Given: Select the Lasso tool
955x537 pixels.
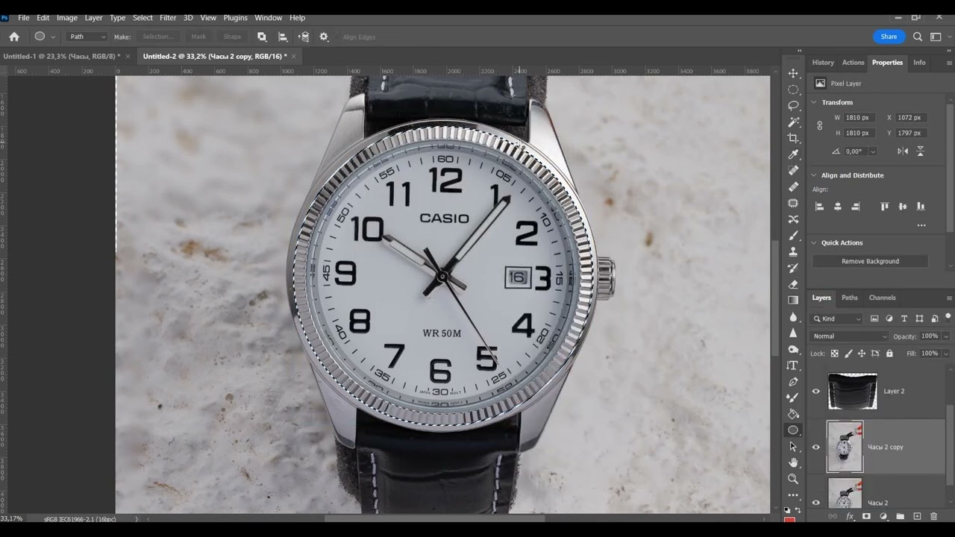Looking at the screenshot, I should coord(793,106).
